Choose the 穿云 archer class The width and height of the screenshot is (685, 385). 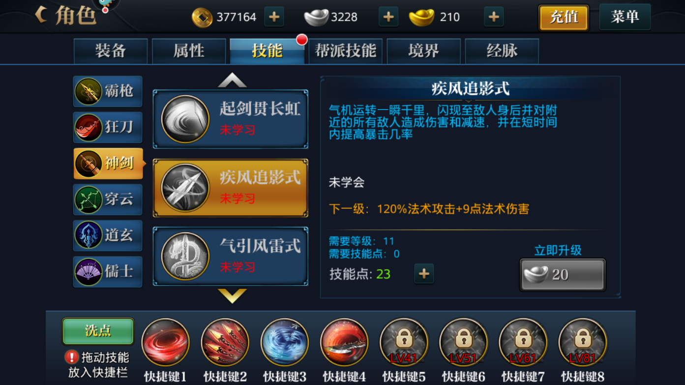pos(108,199)
